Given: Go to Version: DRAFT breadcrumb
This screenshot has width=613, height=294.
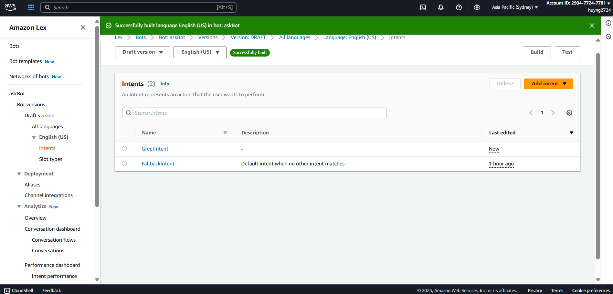Looking at the screenshot, I should (248, 37).
